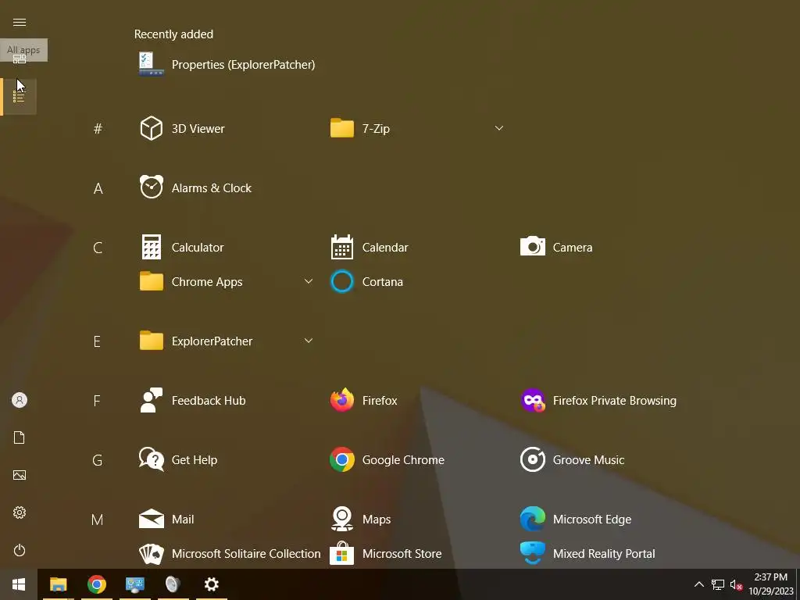
Task: Open the Calculator app icon
Action: 151,247
